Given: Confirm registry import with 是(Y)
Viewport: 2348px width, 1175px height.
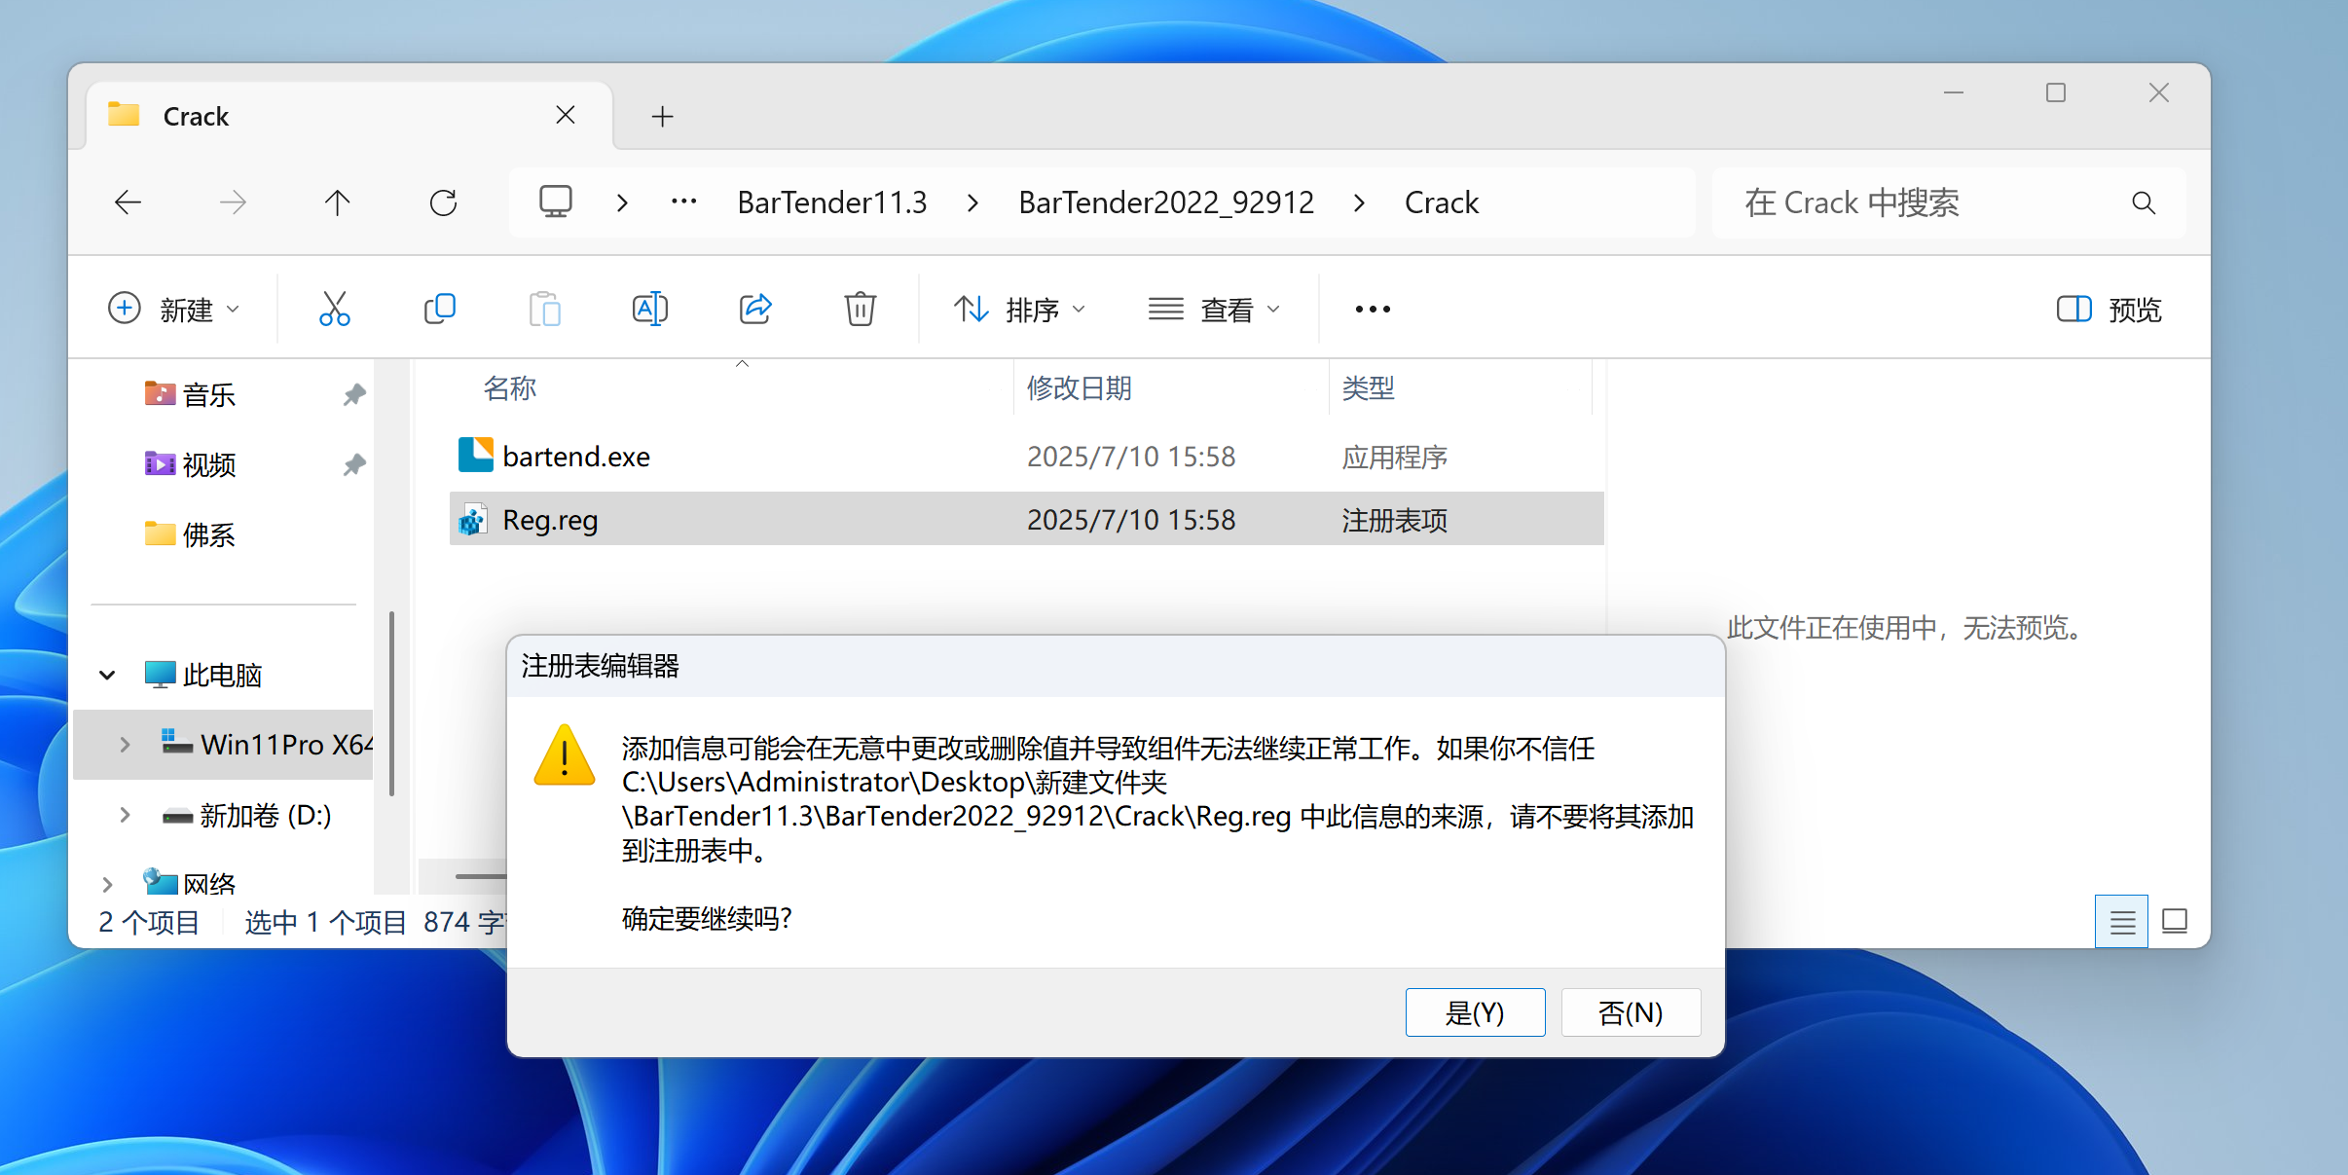Looking at the screenshot, I should 1474,1012.
